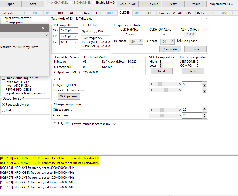Decrement the Scales VCO bias current value
Viewport: 238px width, 196px height.
tap(205, 91)
